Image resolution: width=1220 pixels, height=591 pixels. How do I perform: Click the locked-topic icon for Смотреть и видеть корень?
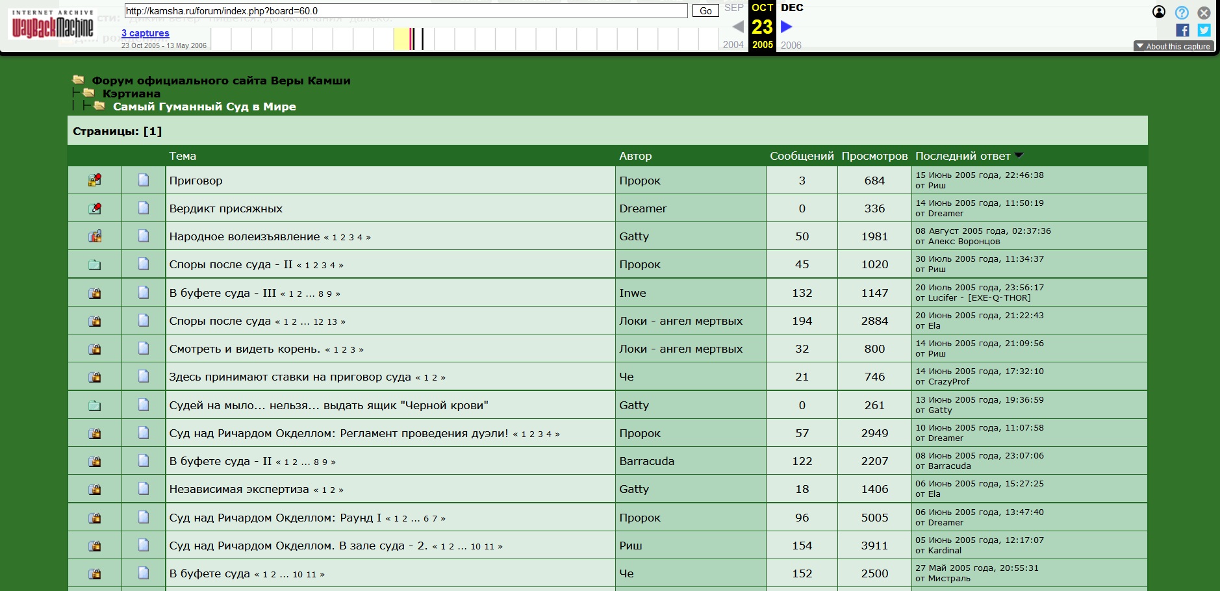[95, 349]
